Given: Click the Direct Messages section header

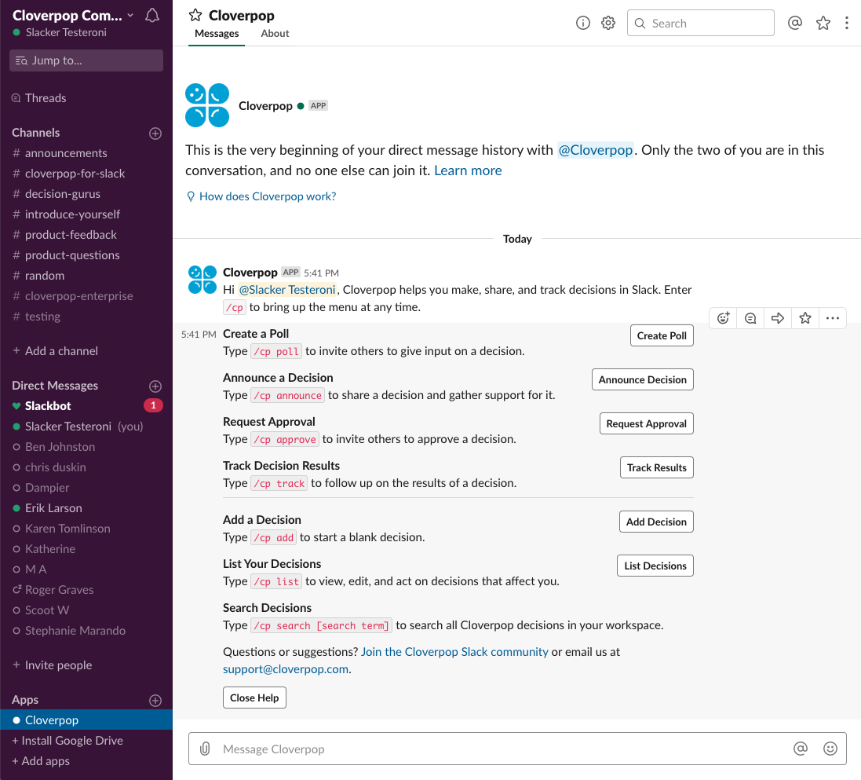Looking at the screenshot, I should [x=55, y=386].
